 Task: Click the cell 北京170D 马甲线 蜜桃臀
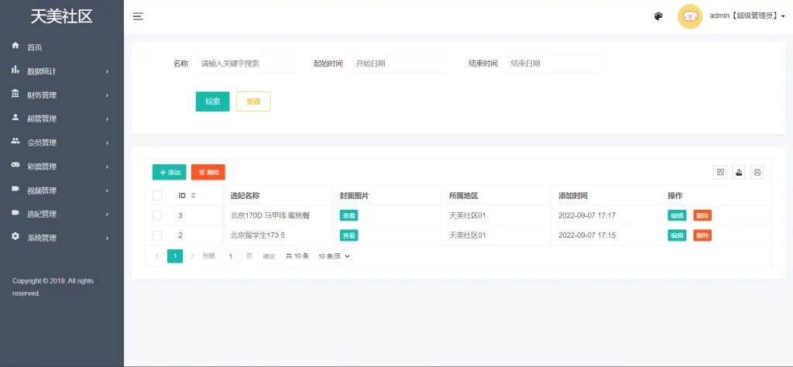tap(270, 215)
